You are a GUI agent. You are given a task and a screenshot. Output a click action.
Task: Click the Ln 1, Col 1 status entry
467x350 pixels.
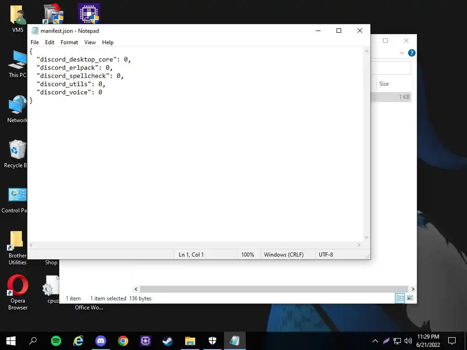pos(191,255)
